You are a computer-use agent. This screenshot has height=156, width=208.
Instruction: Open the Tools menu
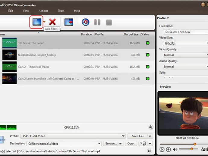click(x=61, y=11)
